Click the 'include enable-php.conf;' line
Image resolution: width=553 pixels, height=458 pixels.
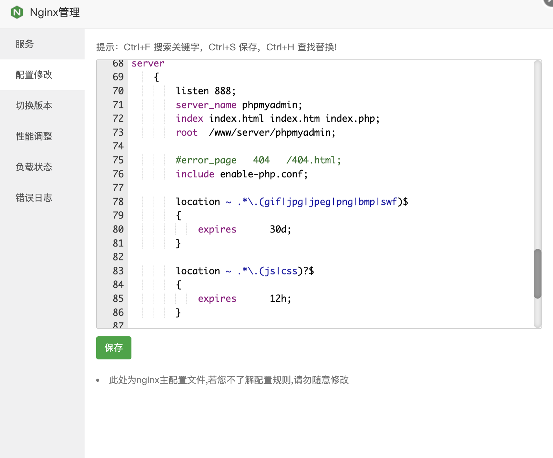tap(242, 174)
